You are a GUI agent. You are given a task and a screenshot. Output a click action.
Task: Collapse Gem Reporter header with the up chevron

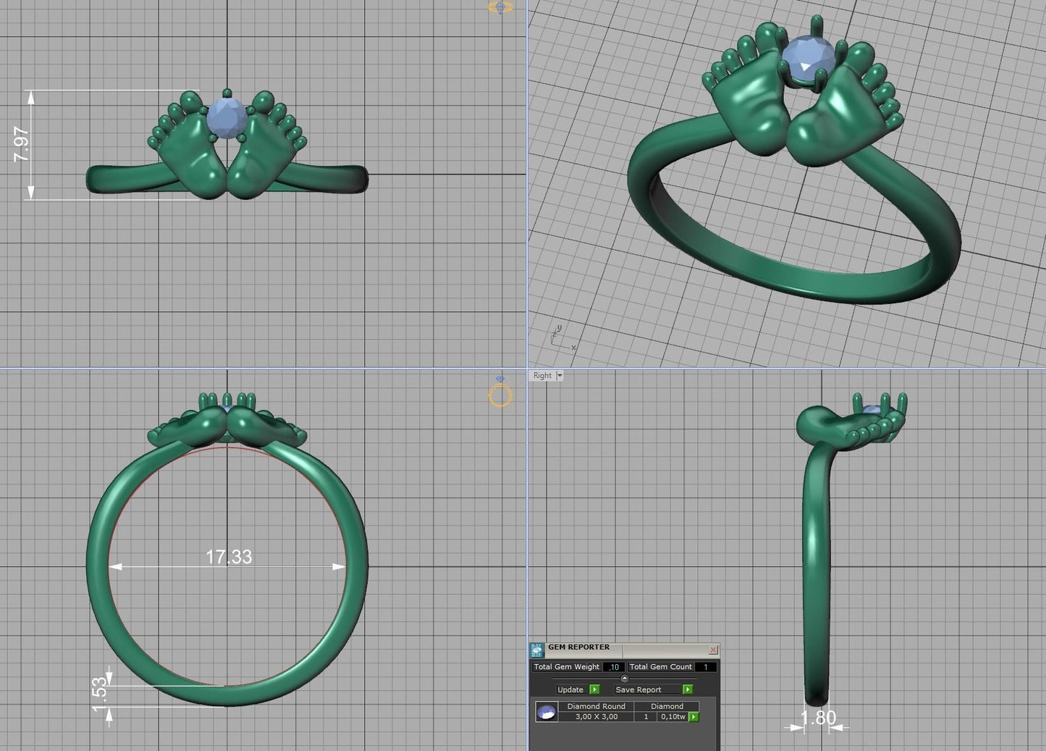coord(625,679)
